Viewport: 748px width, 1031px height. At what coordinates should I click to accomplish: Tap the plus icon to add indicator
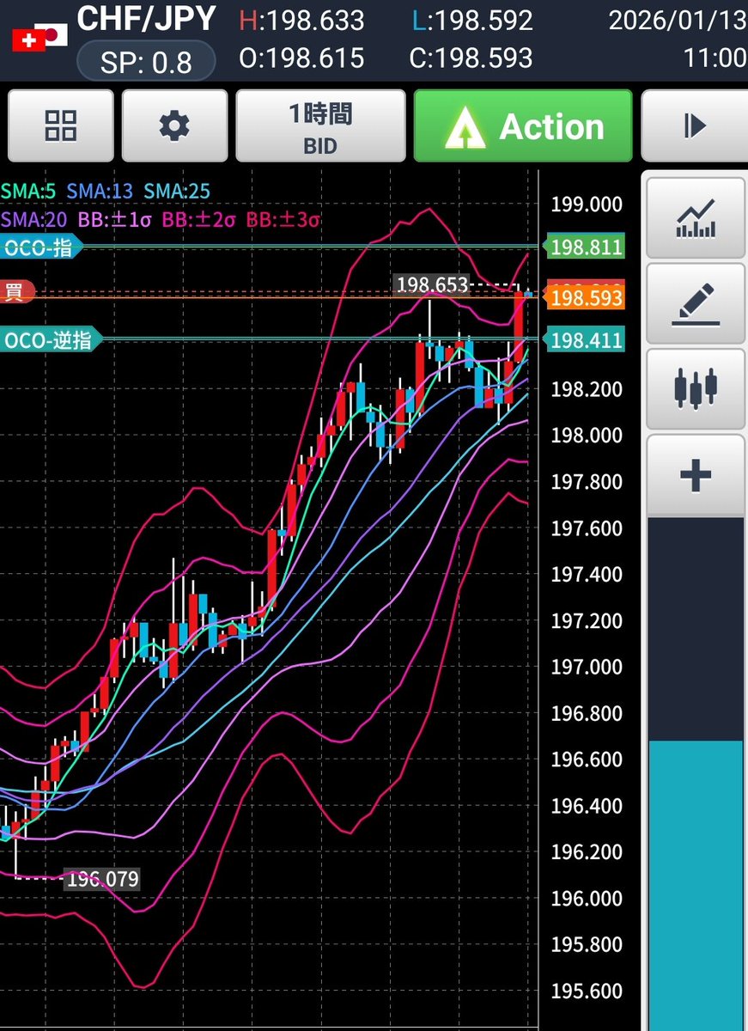(696, 473)
